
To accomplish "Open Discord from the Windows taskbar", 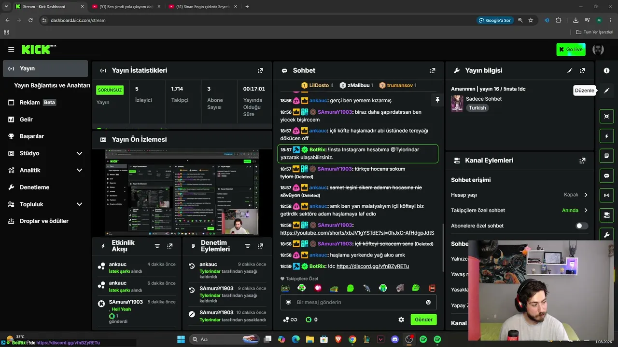I will (395, 339).
